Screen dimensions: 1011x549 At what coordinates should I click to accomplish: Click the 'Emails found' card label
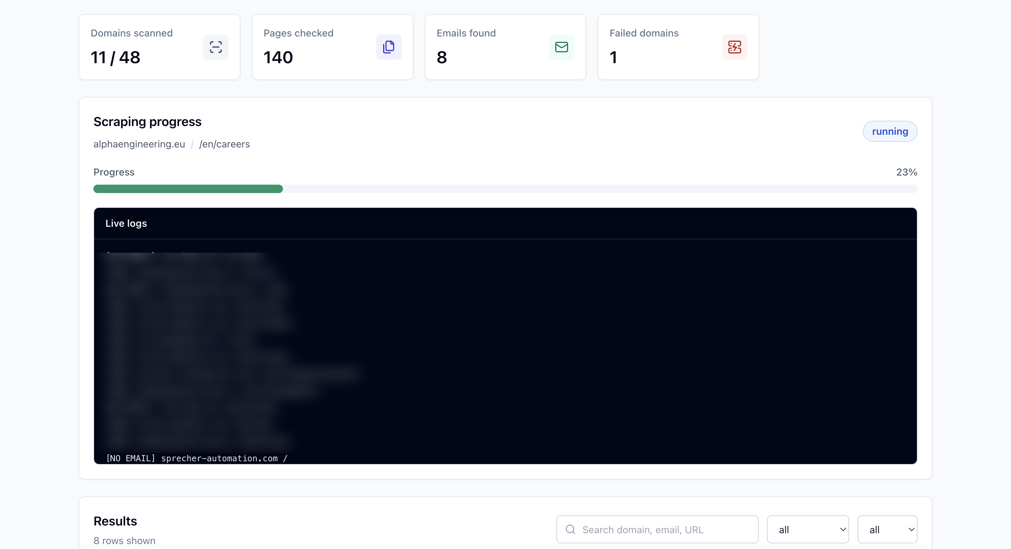tap(466, 33)
